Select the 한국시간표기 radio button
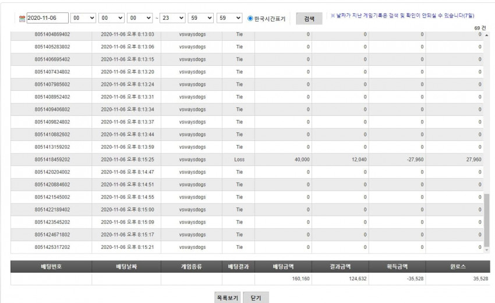 [x=250, y=18]
